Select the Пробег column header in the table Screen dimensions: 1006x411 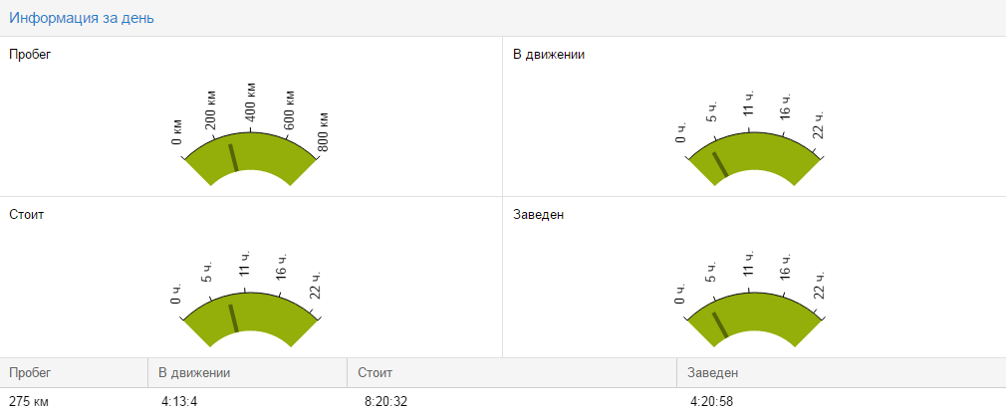tap(30, 372)
